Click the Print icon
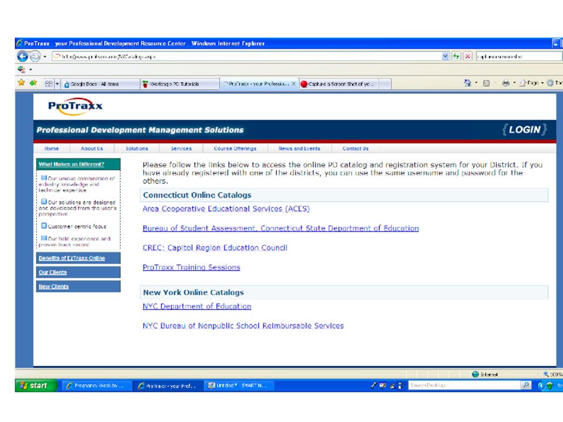 (x=506, y=83)
